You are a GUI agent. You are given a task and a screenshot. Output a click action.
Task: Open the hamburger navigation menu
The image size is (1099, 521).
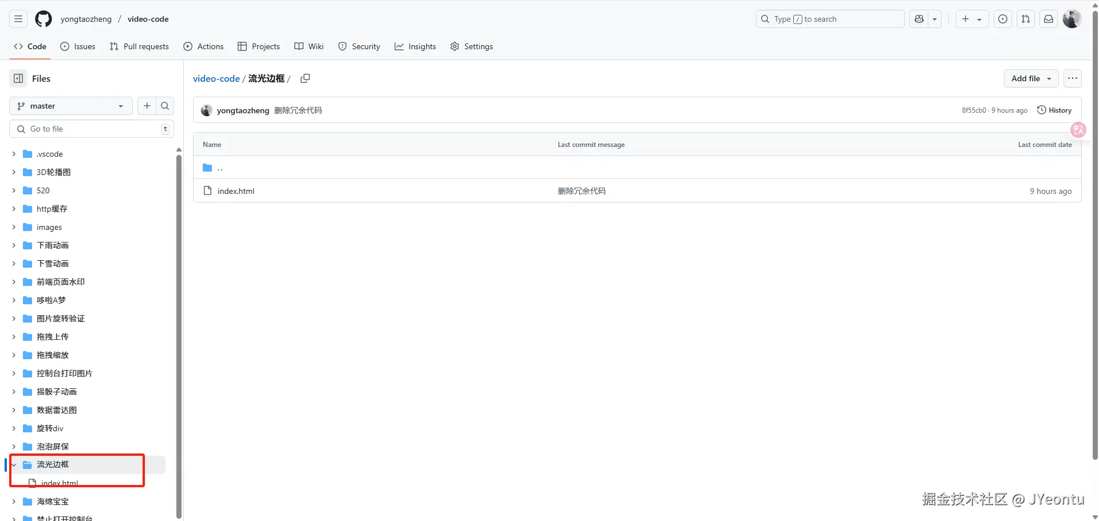18,19
